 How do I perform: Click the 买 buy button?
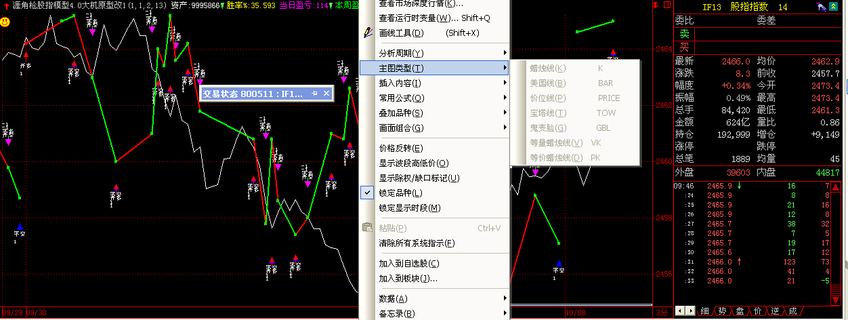pyautogui.click(x=684, y=47)
